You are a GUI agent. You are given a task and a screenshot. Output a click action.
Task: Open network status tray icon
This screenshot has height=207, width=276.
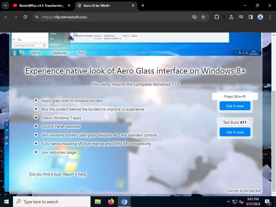coord(235,202)
